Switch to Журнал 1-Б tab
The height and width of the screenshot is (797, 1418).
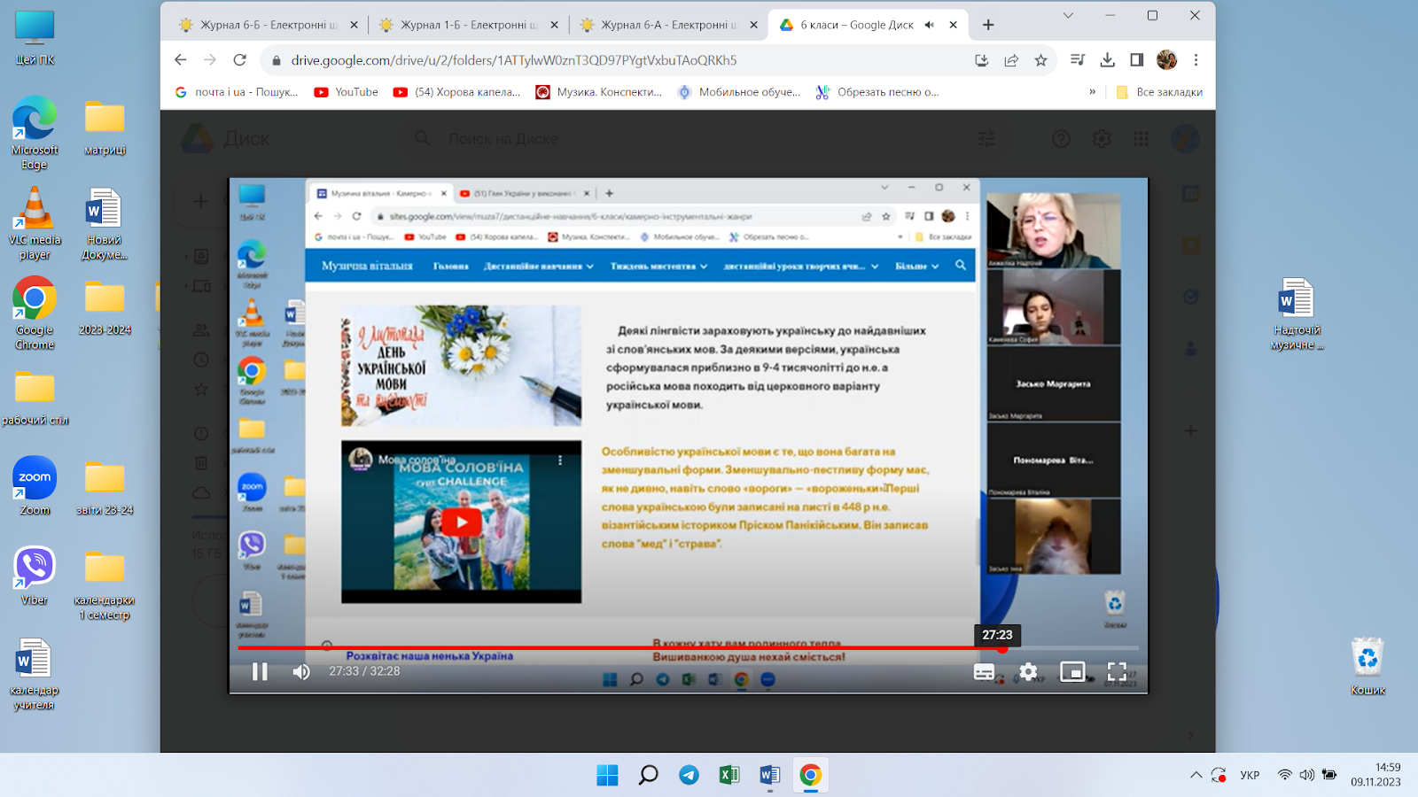[x=469, y=25]
